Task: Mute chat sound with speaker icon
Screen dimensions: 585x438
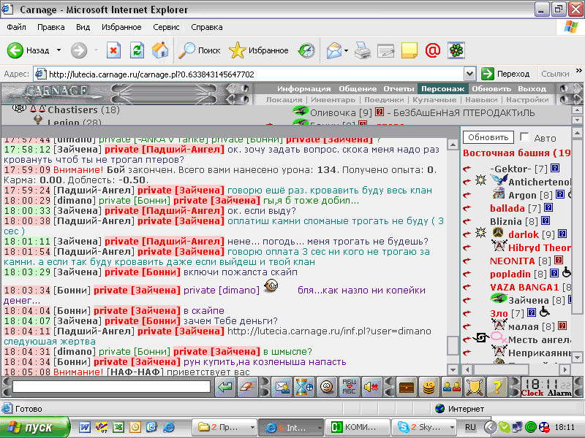Action: [371, 387]
